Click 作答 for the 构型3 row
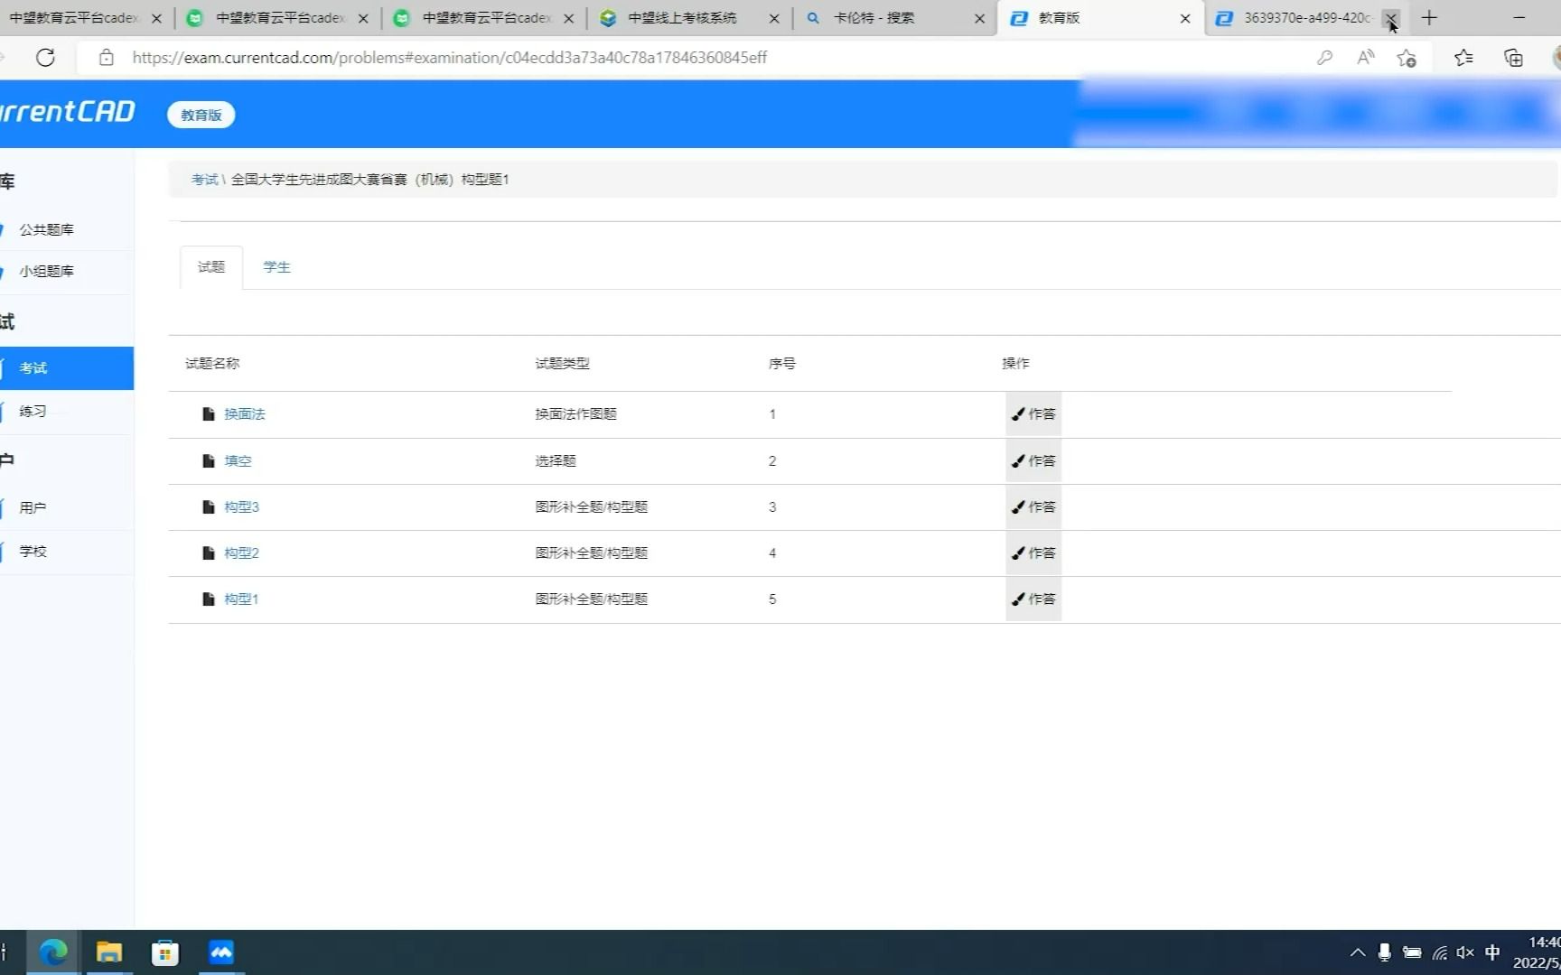 pos(1033,507)
